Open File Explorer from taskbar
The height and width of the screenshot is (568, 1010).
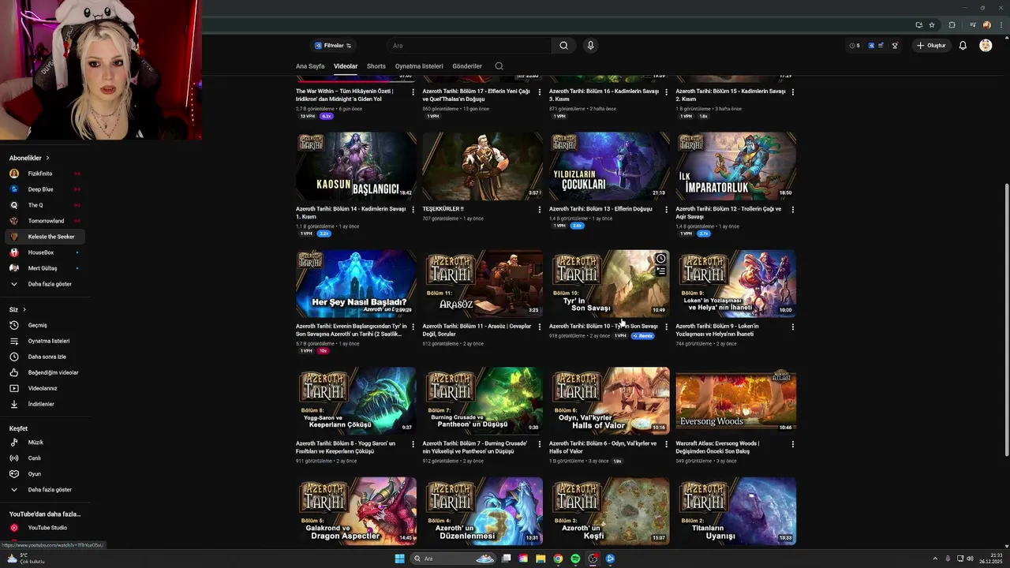[x=541, y=559]
